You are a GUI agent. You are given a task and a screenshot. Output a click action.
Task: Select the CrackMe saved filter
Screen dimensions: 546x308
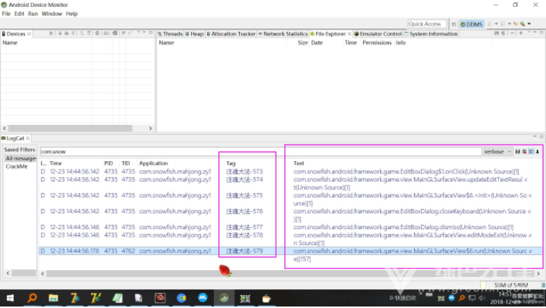[x=17, y=166]
